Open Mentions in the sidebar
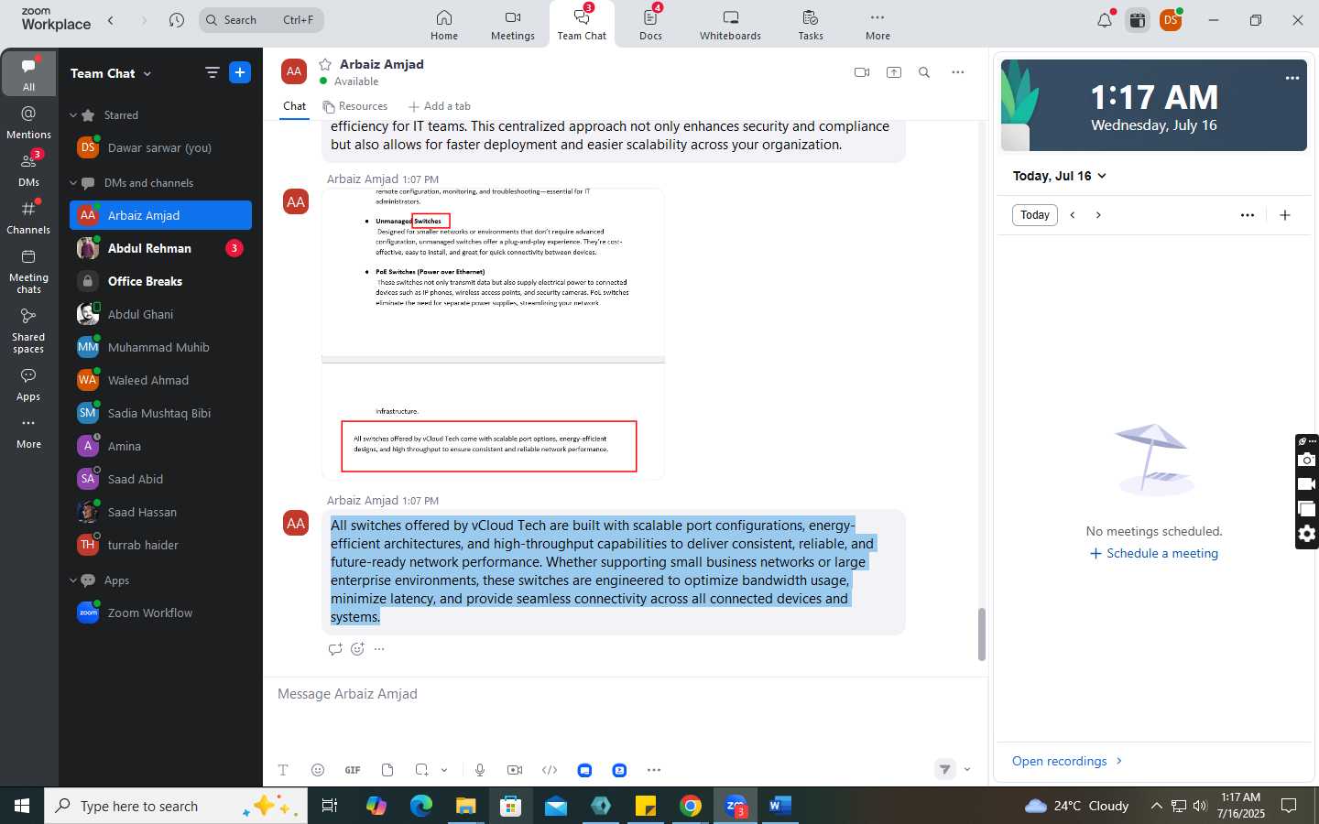1319x824 pixels. [28, 122]
